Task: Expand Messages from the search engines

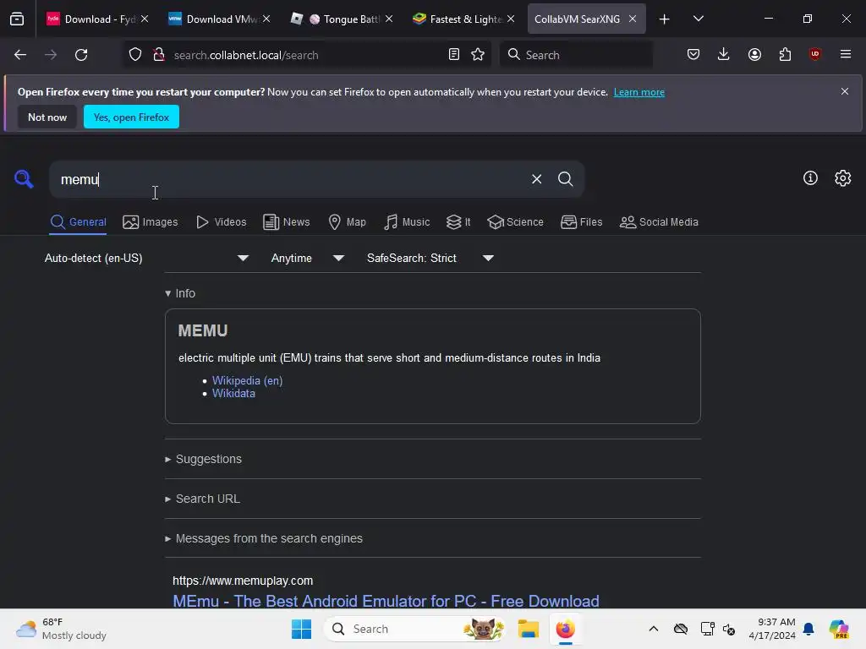Action: (x=264, y=538)
